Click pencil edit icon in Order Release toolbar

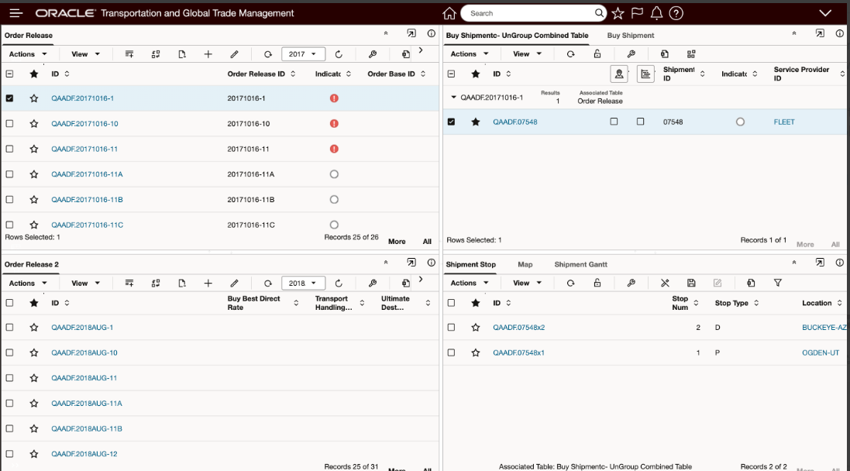[x=234, y=54]
